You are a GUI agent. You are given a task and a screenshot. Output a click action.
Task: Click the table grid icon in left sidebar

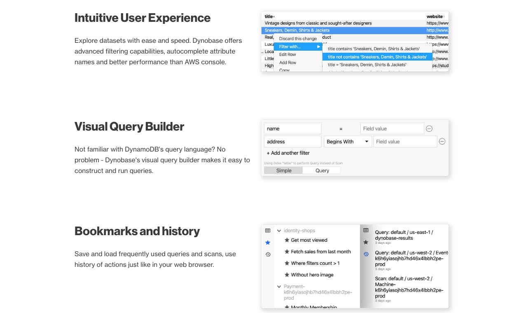coord(268,231)
